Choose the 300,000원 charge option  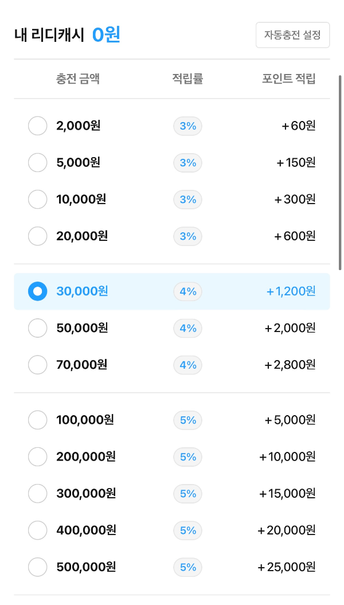click(38, 494)
